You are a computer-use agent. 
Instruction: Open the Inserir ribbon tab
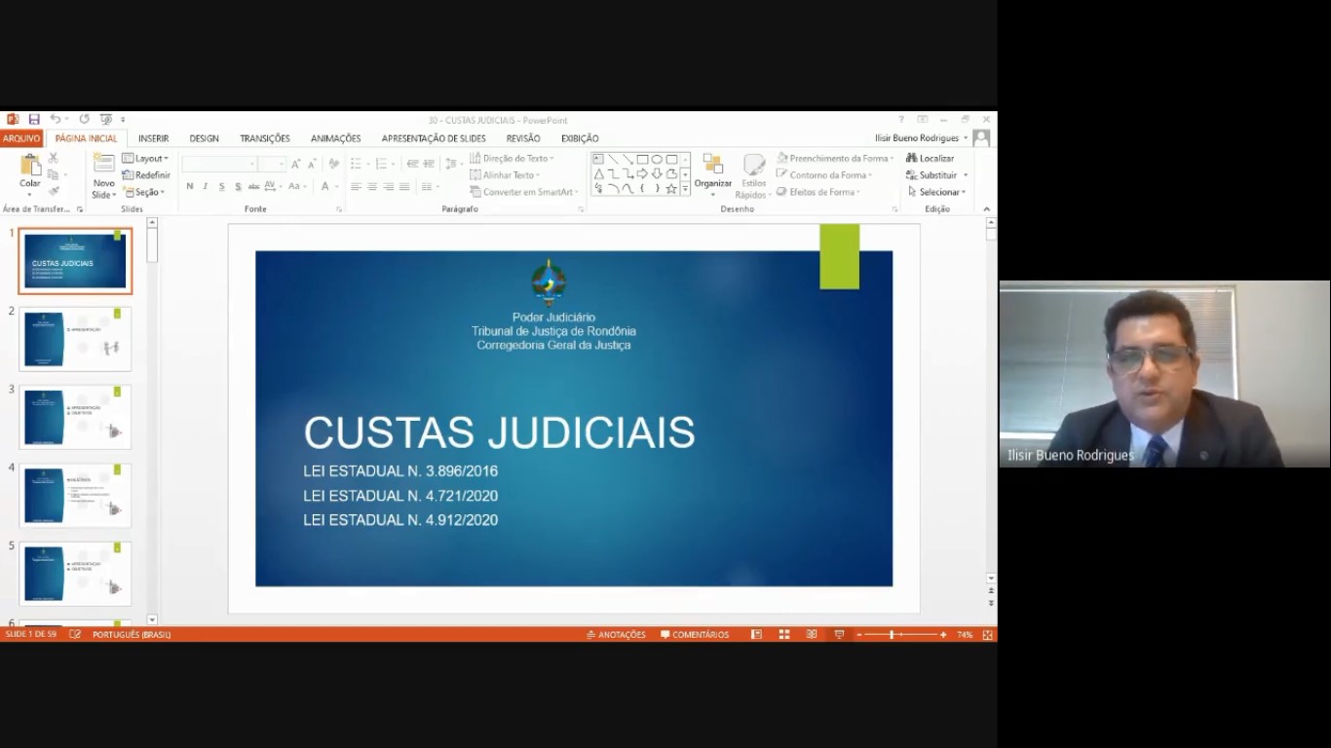point(153,138)
